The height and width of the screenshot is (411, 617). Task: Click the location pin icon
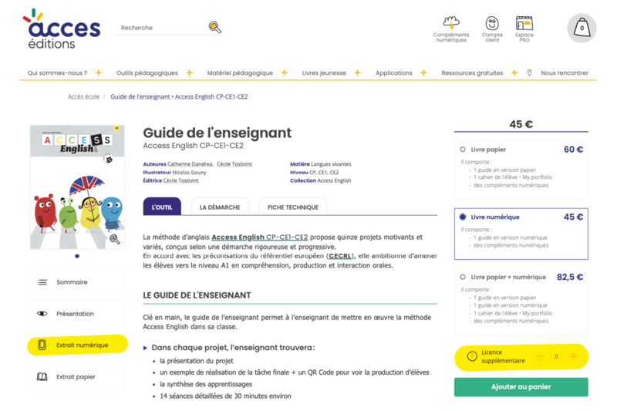tap(529, 72)
